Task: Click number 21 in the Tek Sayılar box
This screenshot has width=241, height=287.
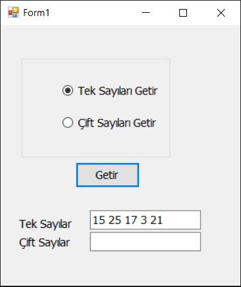Action: [156, 220]
